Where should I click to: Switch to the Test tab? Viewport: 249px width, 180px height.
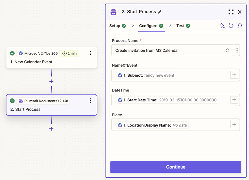pos(183,26)
